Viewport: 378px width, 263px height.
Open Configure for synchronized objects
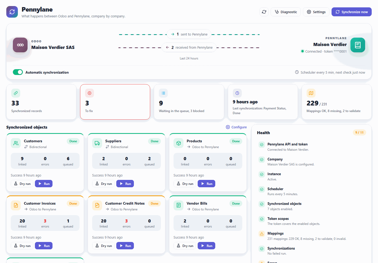point(236,127)
